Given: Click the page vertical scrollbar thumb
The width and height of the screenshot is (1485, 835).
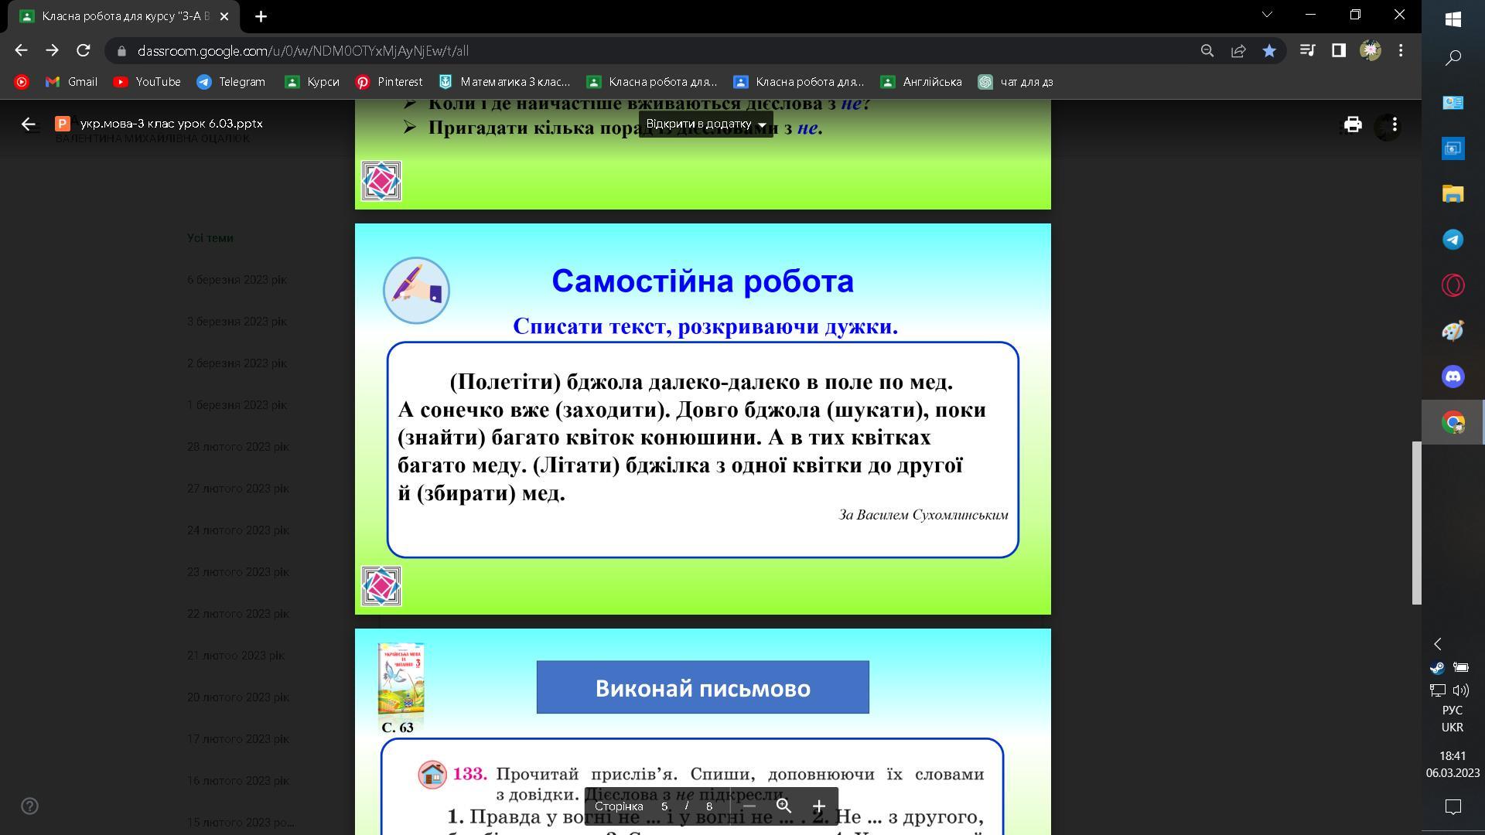Looking at the screenshot, I should [x=1417, y=523].
